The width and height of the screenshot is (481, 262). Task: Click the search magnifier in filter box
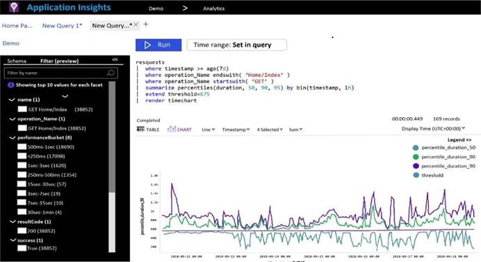click(111, 73)
